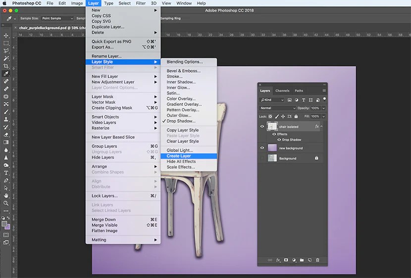Hide the chair isolated layer
This screenshot has width=411, height=278.
(x=262, y=127)
